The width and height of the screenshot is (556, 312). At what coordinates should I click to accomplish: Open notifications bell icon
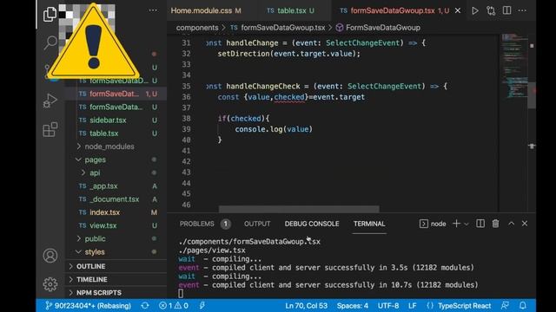[523, 306]
